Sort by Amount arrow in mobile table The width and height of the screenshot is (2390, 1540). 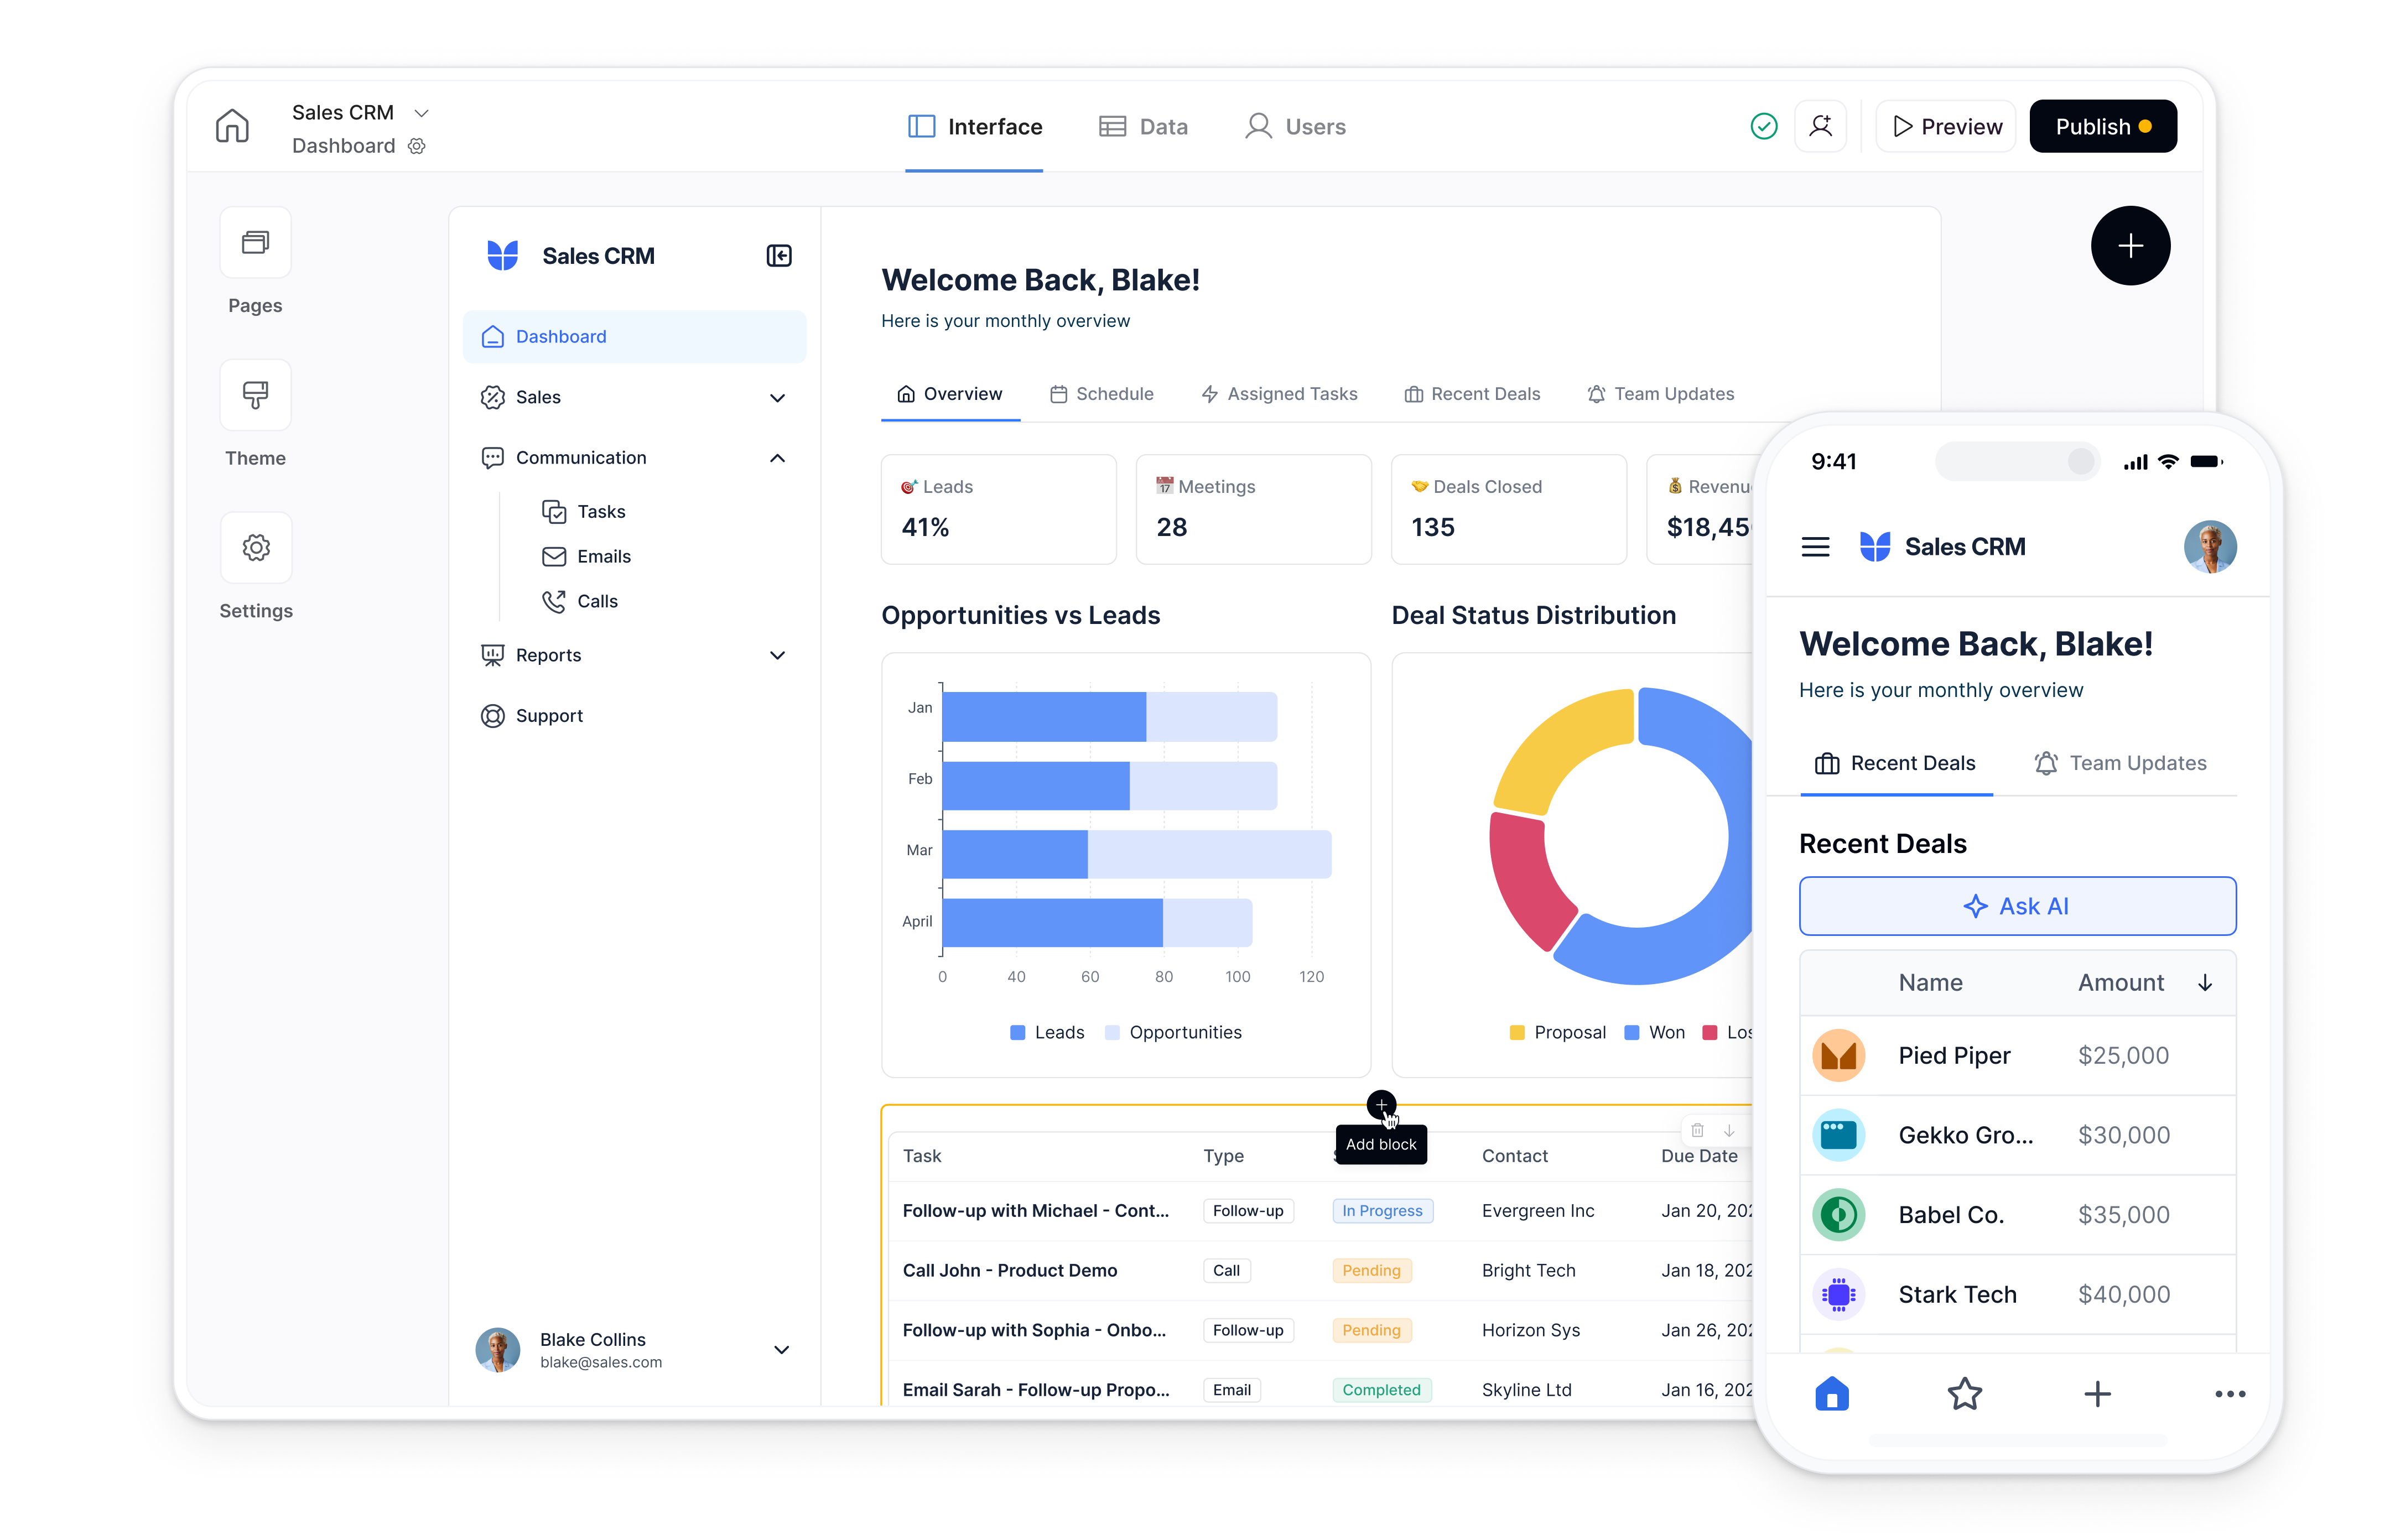coord(2204,983)
